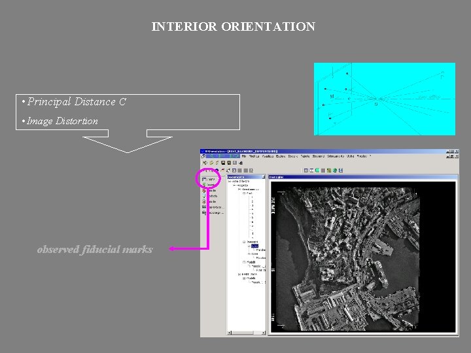
Task: Click the aerial photograph in the image view
Action: pyautogui.click(x=348, y=259)
